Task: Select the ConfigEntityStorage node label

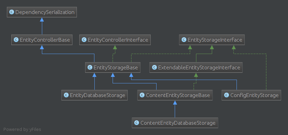Action: [x=254, y=95]
